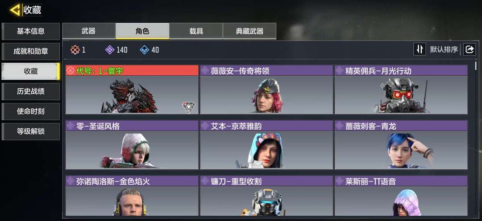Open 基本信息 in the sidebar
Viewport: 482px width, 221px height.
[31, 31]
